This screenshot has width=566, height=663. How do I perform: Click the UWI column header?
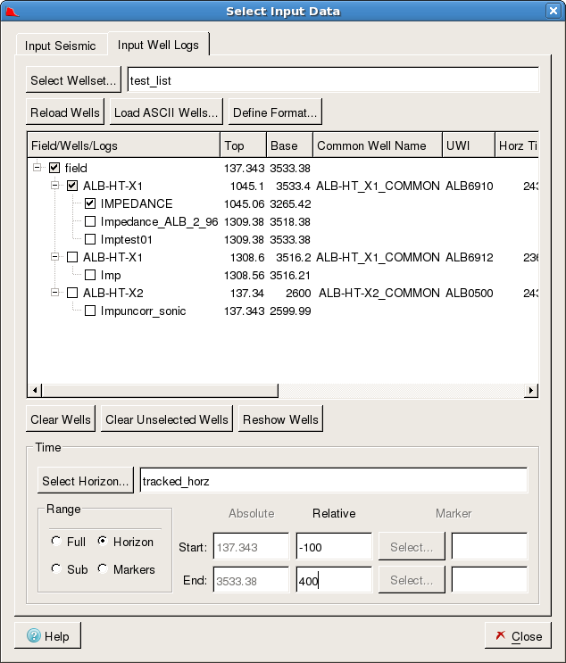469,145
